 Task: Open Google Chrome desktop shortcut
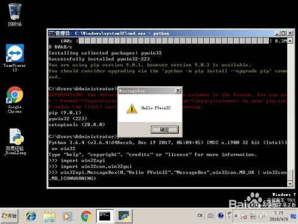tap(15, 100)
